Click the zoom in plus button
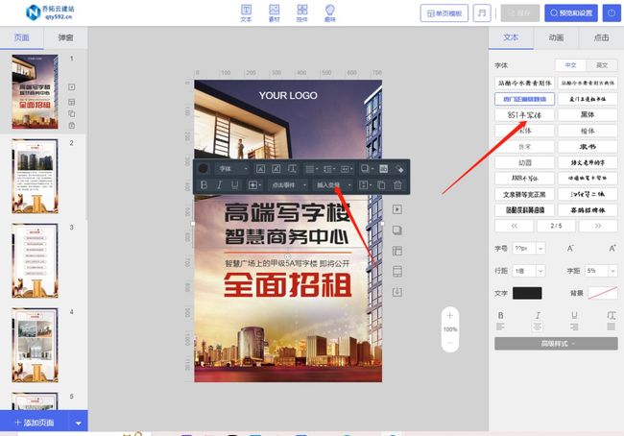Image resolution: width=624 pixels, height=436 pixels. 450,315
